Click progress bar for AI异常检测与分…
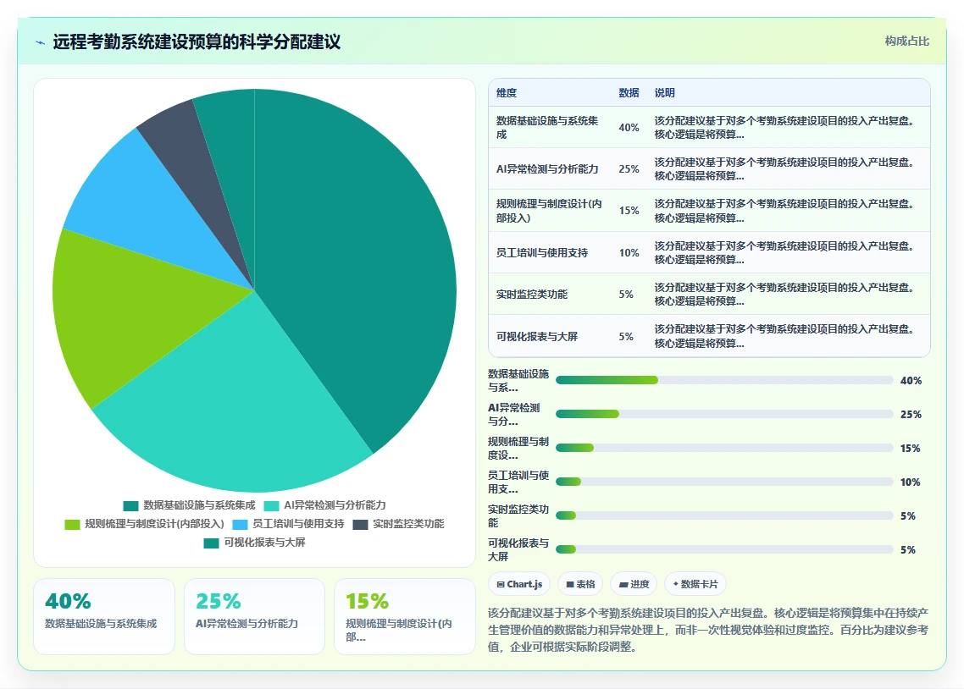 click(x=724, y=414)
